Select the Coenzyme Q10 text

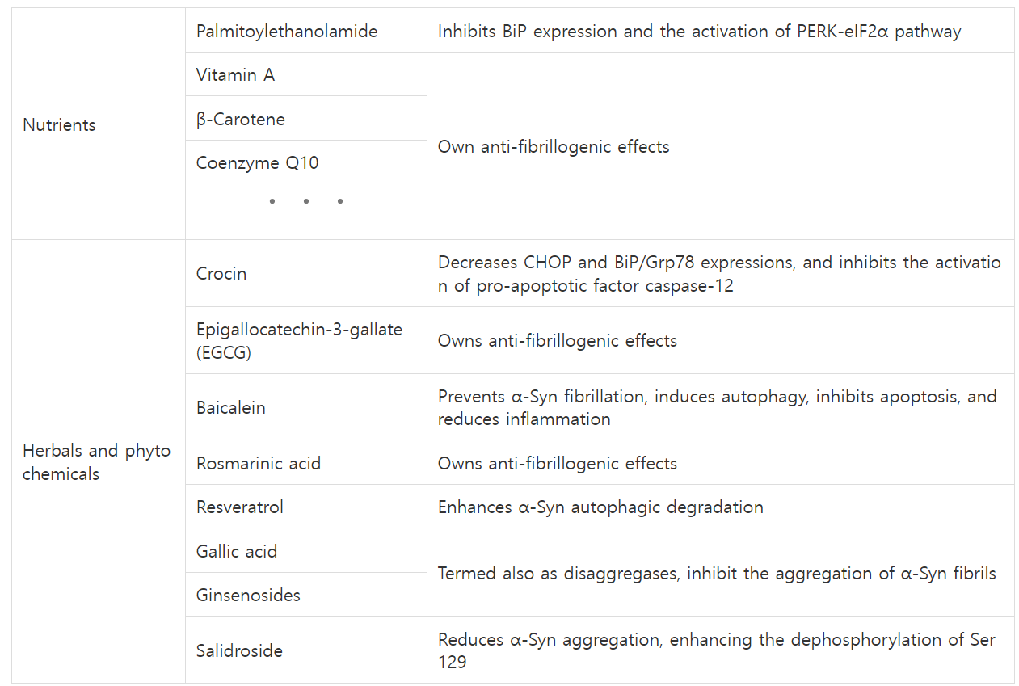click(x=257, y=163)
